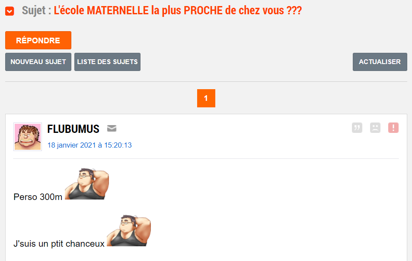Open the post permalink dated 18 janvier 2021
Image resolution: width=412 pixels, height=261 pixels.
pos(89,145)
